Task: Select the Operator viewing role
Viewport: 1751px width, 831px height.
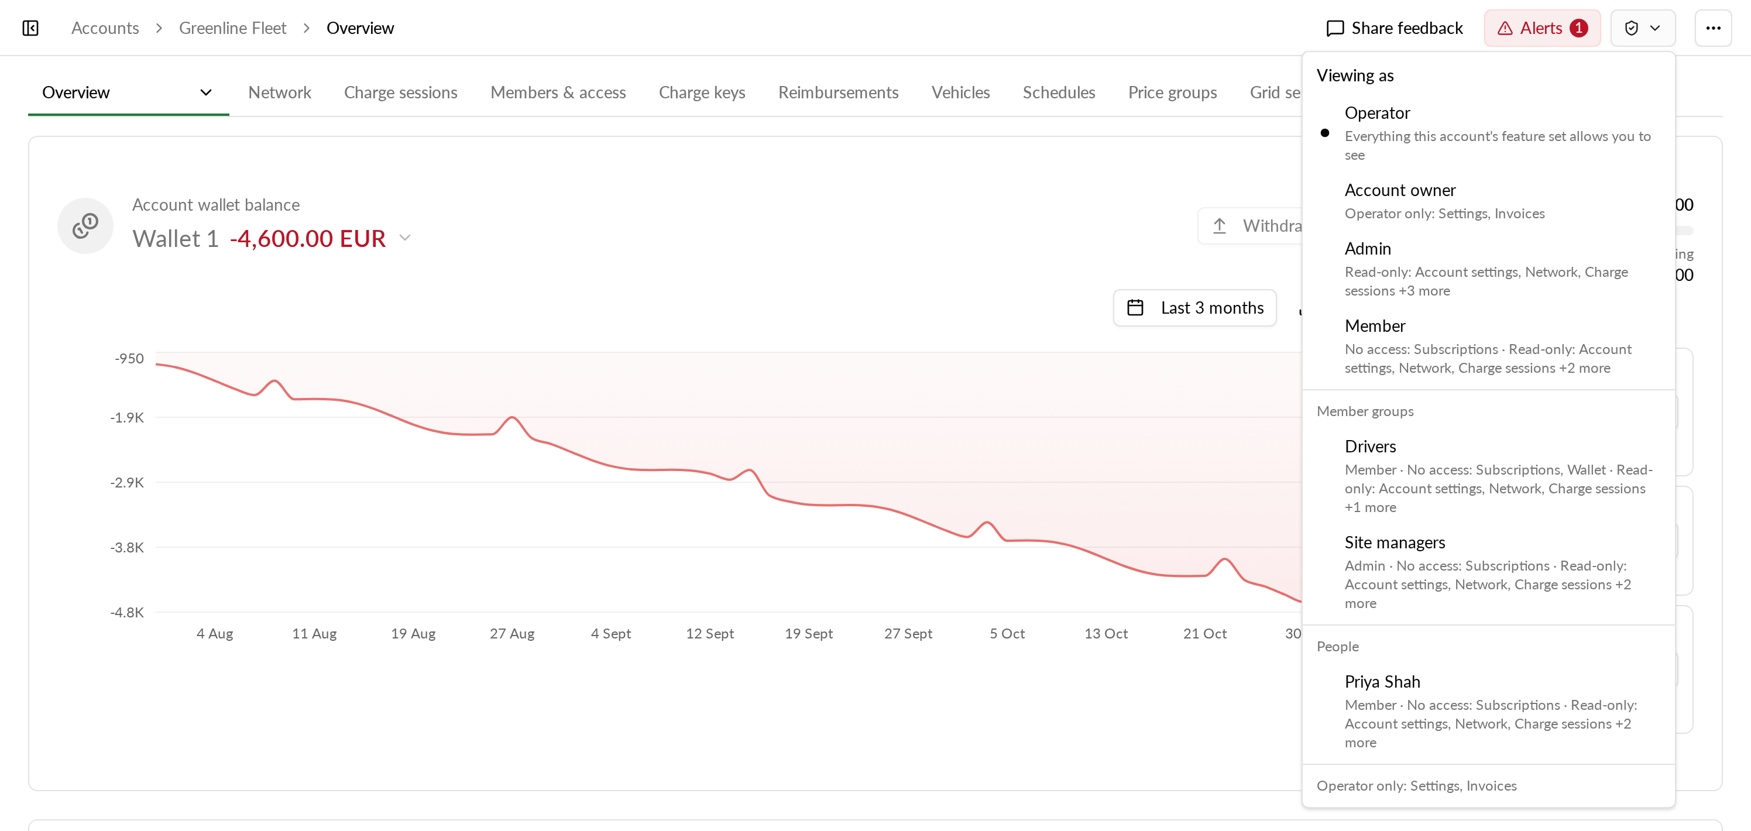Action: 1488,132
